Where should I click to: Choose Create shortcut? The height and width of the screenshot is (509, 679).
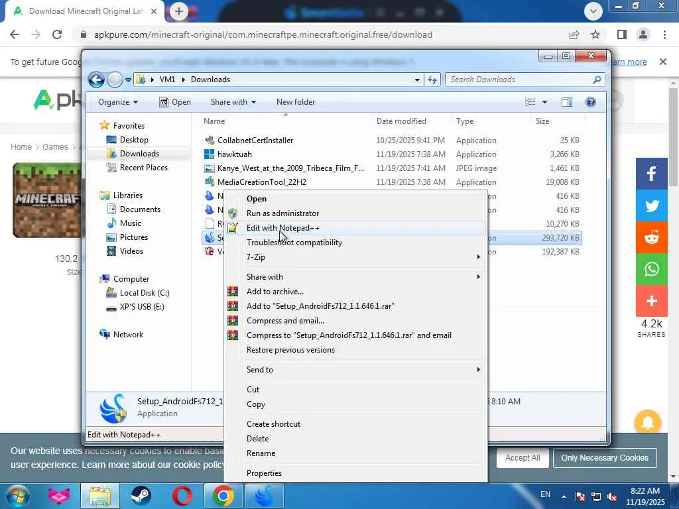pos(355,424)
